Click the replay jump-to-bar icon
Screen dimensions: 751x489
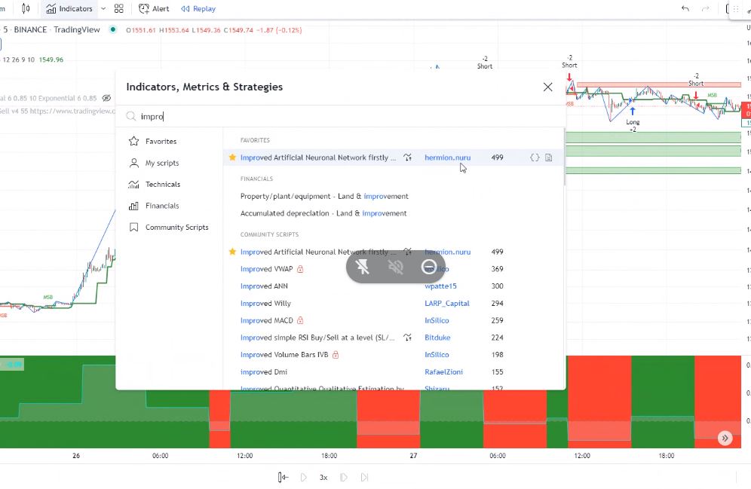point(283,477)
